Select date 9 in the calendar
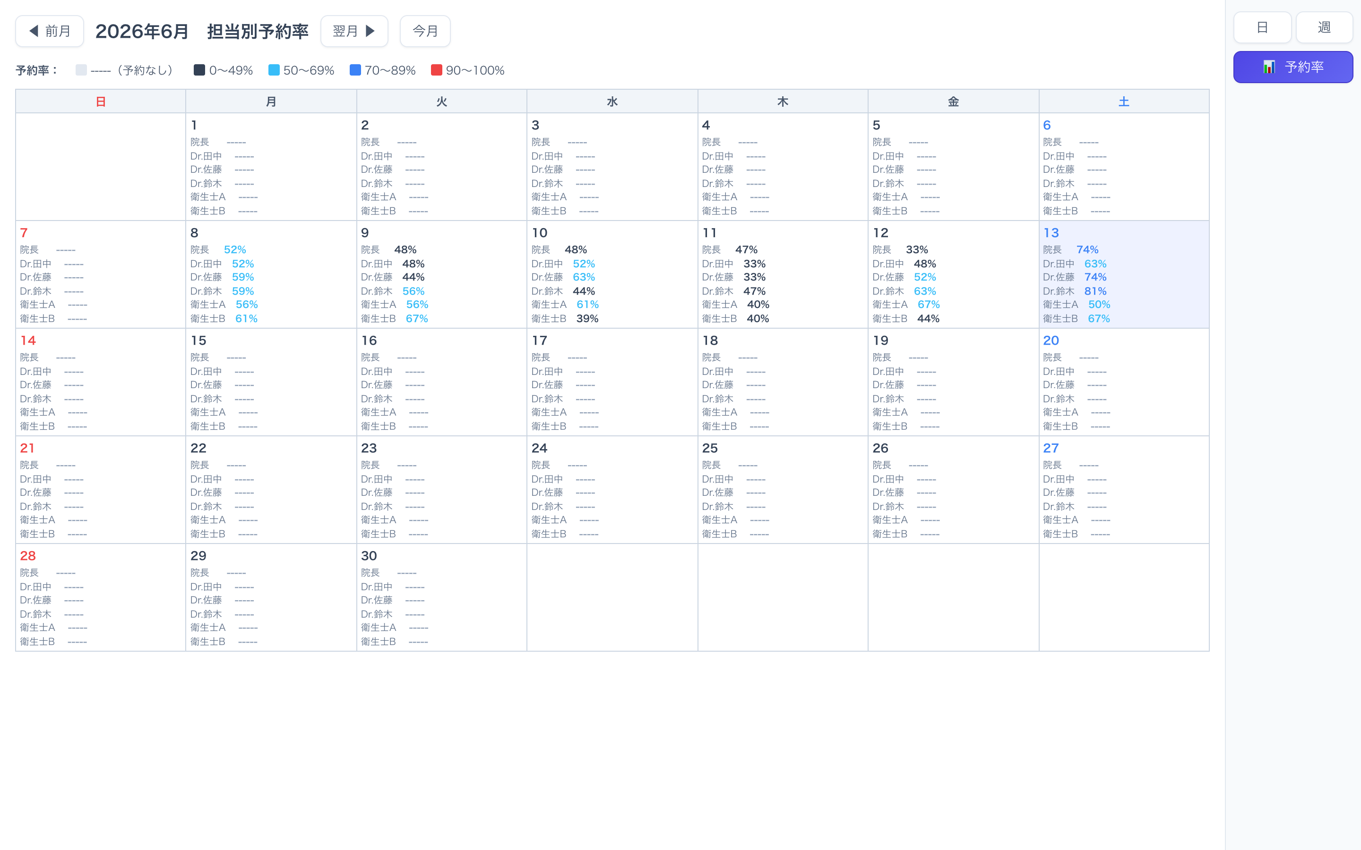The width and height of the screenshot is (1361, 850). 441,274
